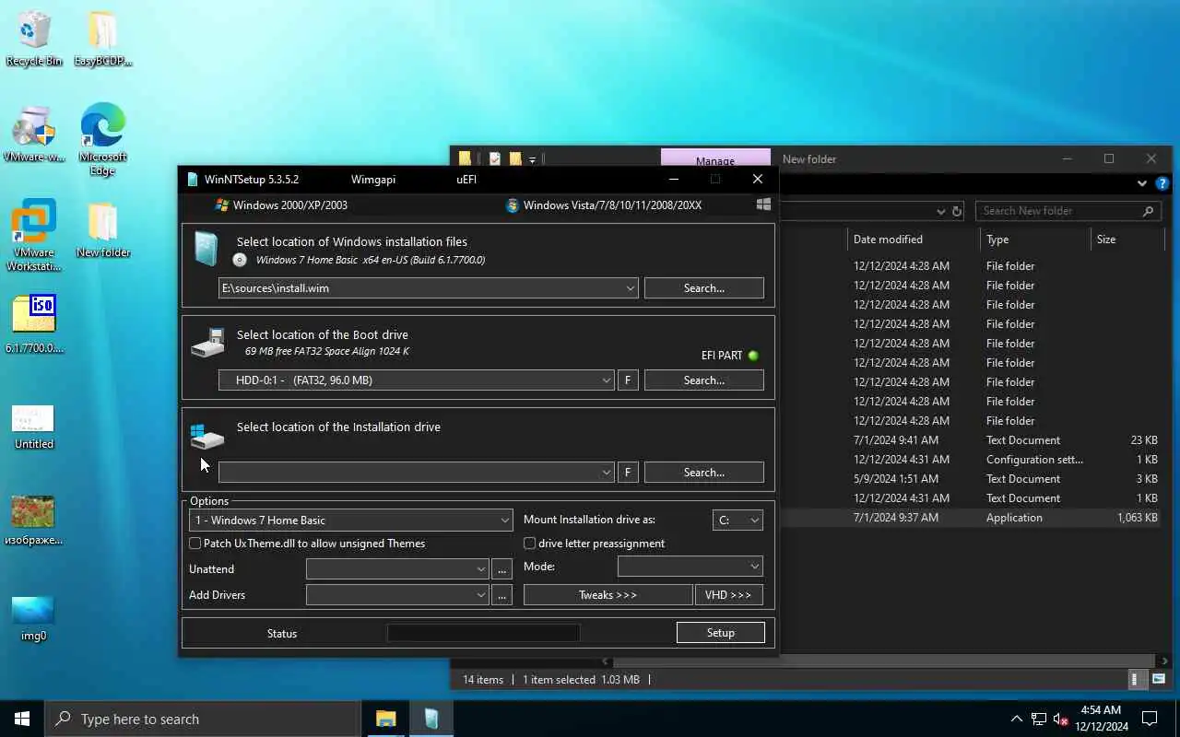Viewport: 1180px width, 737px height.
Task: Switch Explorer to large icons view
Action: [1159, 680]
